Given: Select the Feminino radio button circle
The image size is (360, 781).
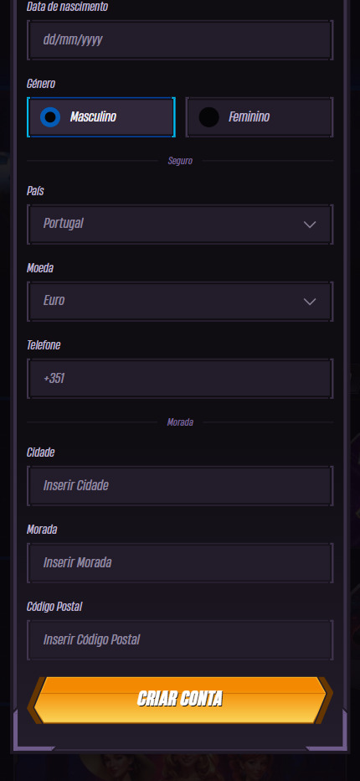Looking at the screenshot, I should tap(208, 117).
